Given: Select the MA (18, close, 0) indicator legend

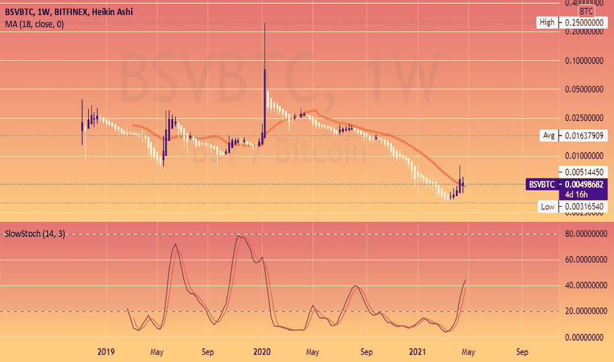Looking at the screenshot, I should tap(34, 24).
